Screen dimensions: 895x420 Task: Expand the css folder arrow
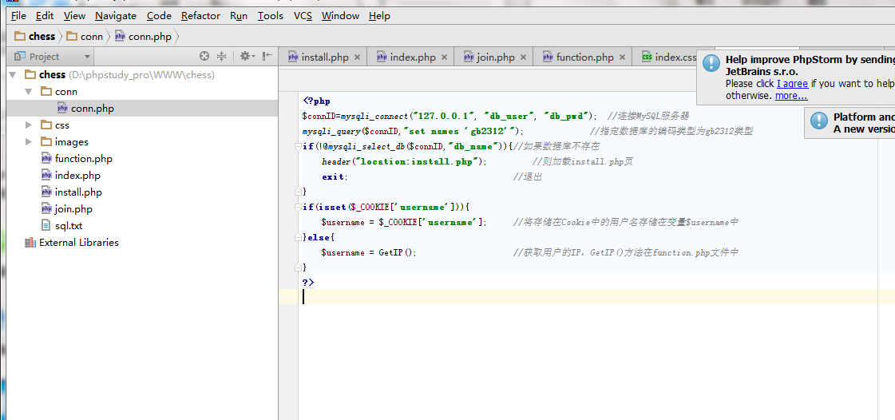29,125
